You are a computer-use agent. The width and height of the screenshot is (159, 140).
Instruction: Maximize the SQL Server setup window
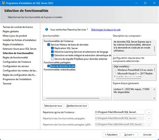tap(145, 3)
